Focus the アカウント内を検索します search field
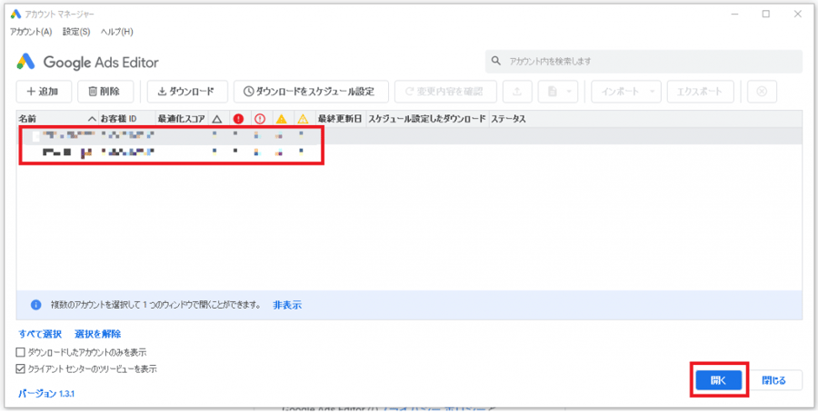818x412 pixels. [643, 62]
